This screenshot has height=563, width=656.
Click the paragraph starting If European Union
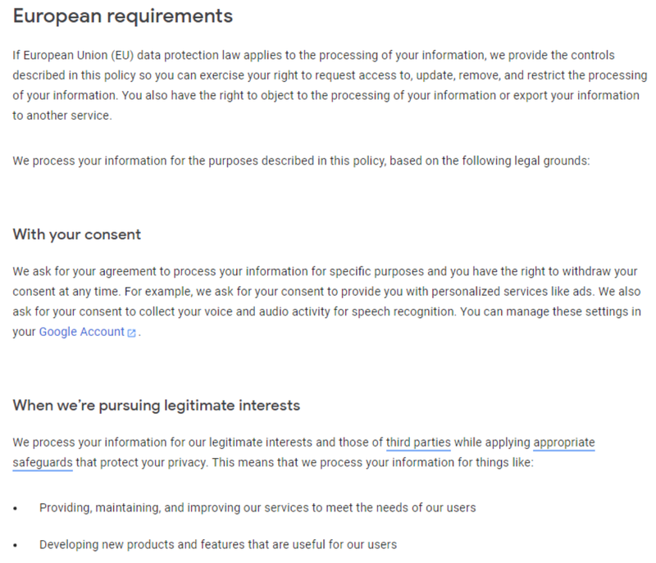click(330, 85)
